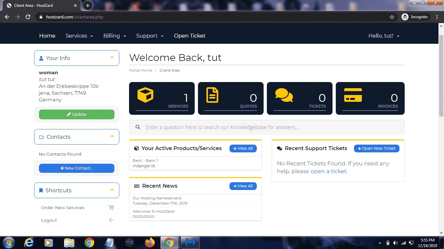Viewport: 444px width, 249px height.
Task: Click the browser address bar URL
Action: pyautogui.click(x=75, y=17)
